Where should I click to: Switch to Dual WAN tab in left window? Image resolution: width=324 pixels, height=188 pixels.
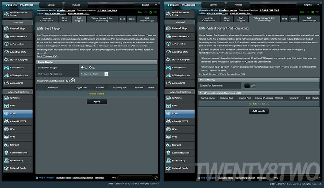[65, 19]
